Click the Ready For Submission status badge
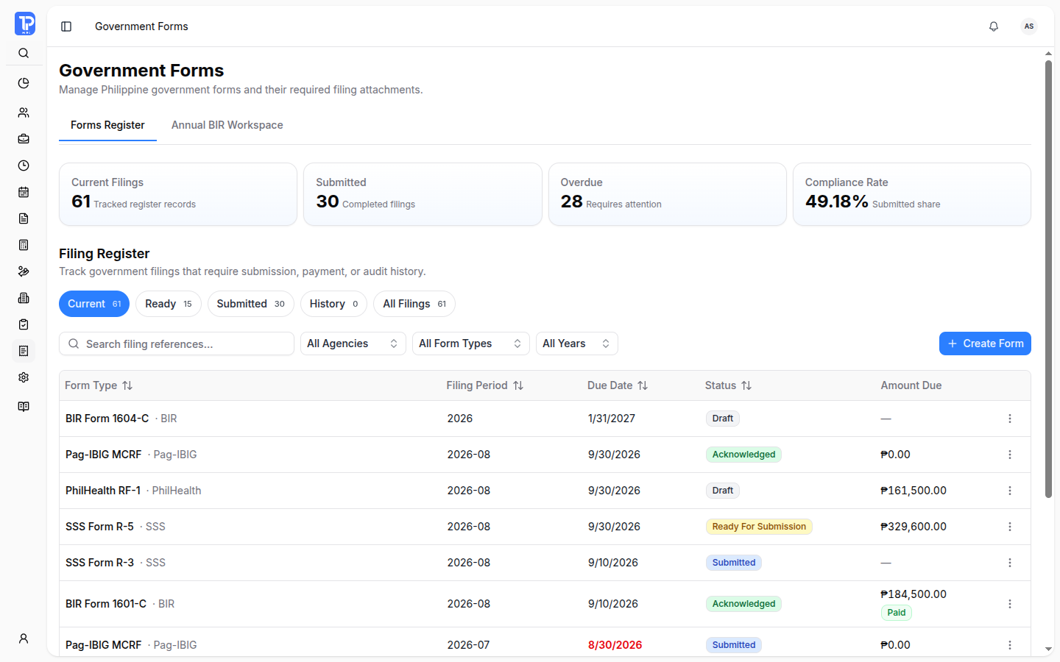The height and width of the screenshot is (662, 1060). tap(759, 527)
